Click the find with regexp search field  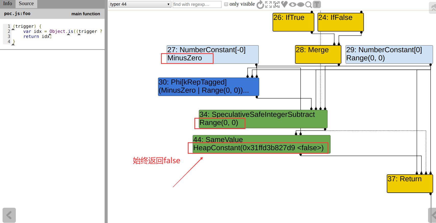pos(197,4)
